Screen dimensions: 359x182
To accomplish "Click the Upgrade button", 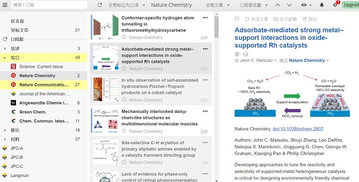I will point(351,5).
